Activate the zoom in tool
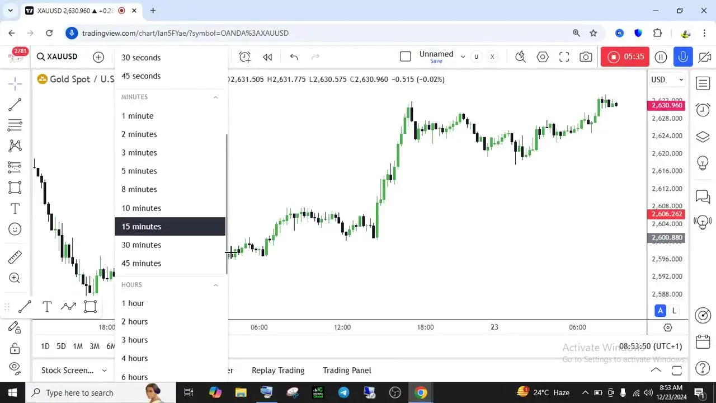Image resolution: width=716 pixels, height=403 pixels. pos(15,278)
